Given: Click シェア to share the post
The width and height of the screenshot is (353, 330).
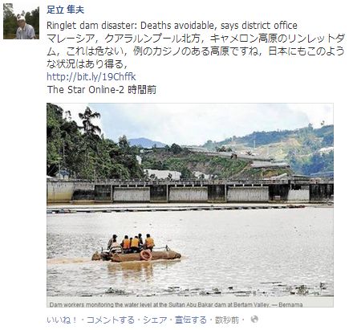Looking at the screenshot, I should tap(155, 320).
